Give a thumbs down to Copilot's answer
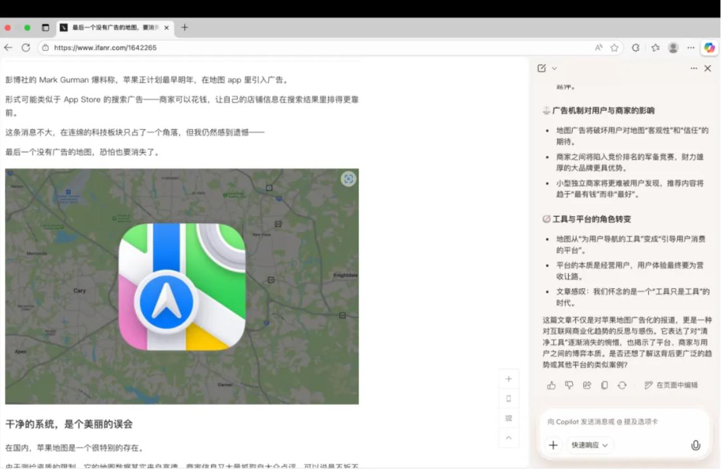 click(x=569, y=385)
